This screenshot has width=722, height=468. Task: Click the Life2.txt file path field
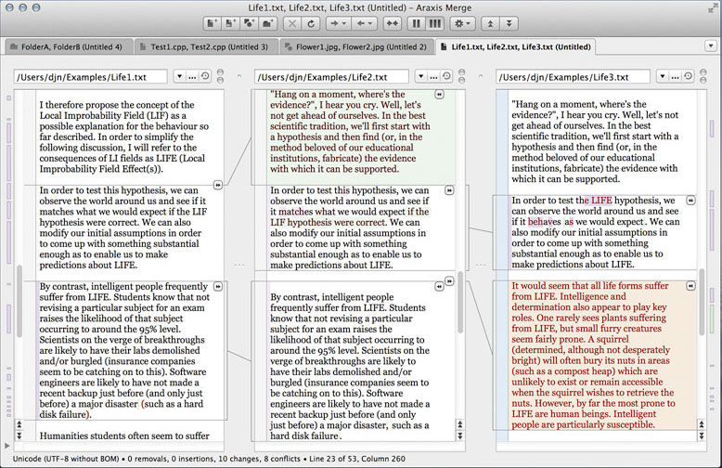332,76
